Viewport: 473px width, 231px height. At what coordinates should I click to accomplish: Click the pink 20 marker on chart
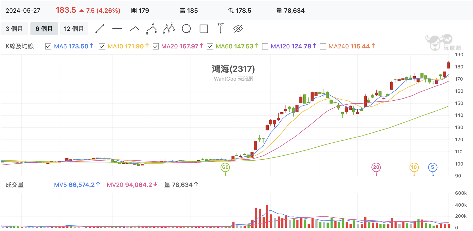click(376, 167)
